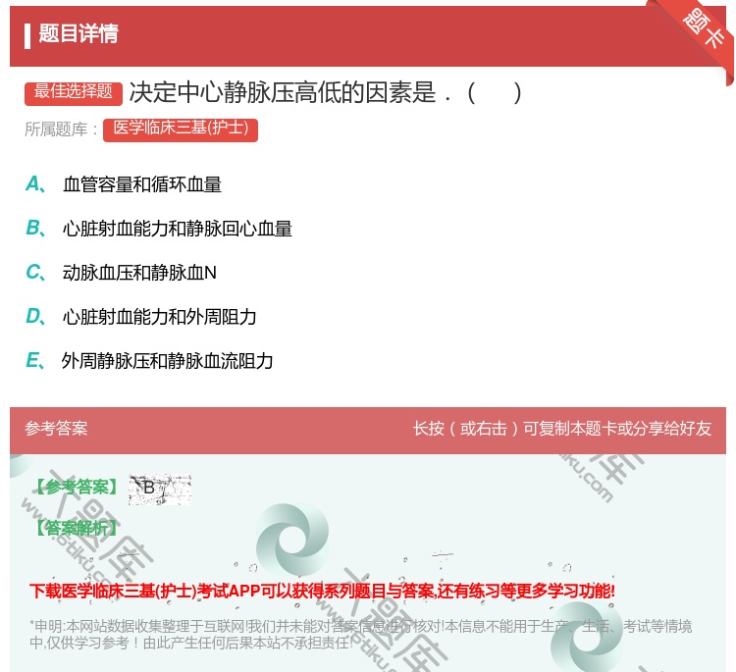Click the 【答案解析】 green label
This screenshot has height=672, width=736.
pyautogui.click(x=77, y=529)
